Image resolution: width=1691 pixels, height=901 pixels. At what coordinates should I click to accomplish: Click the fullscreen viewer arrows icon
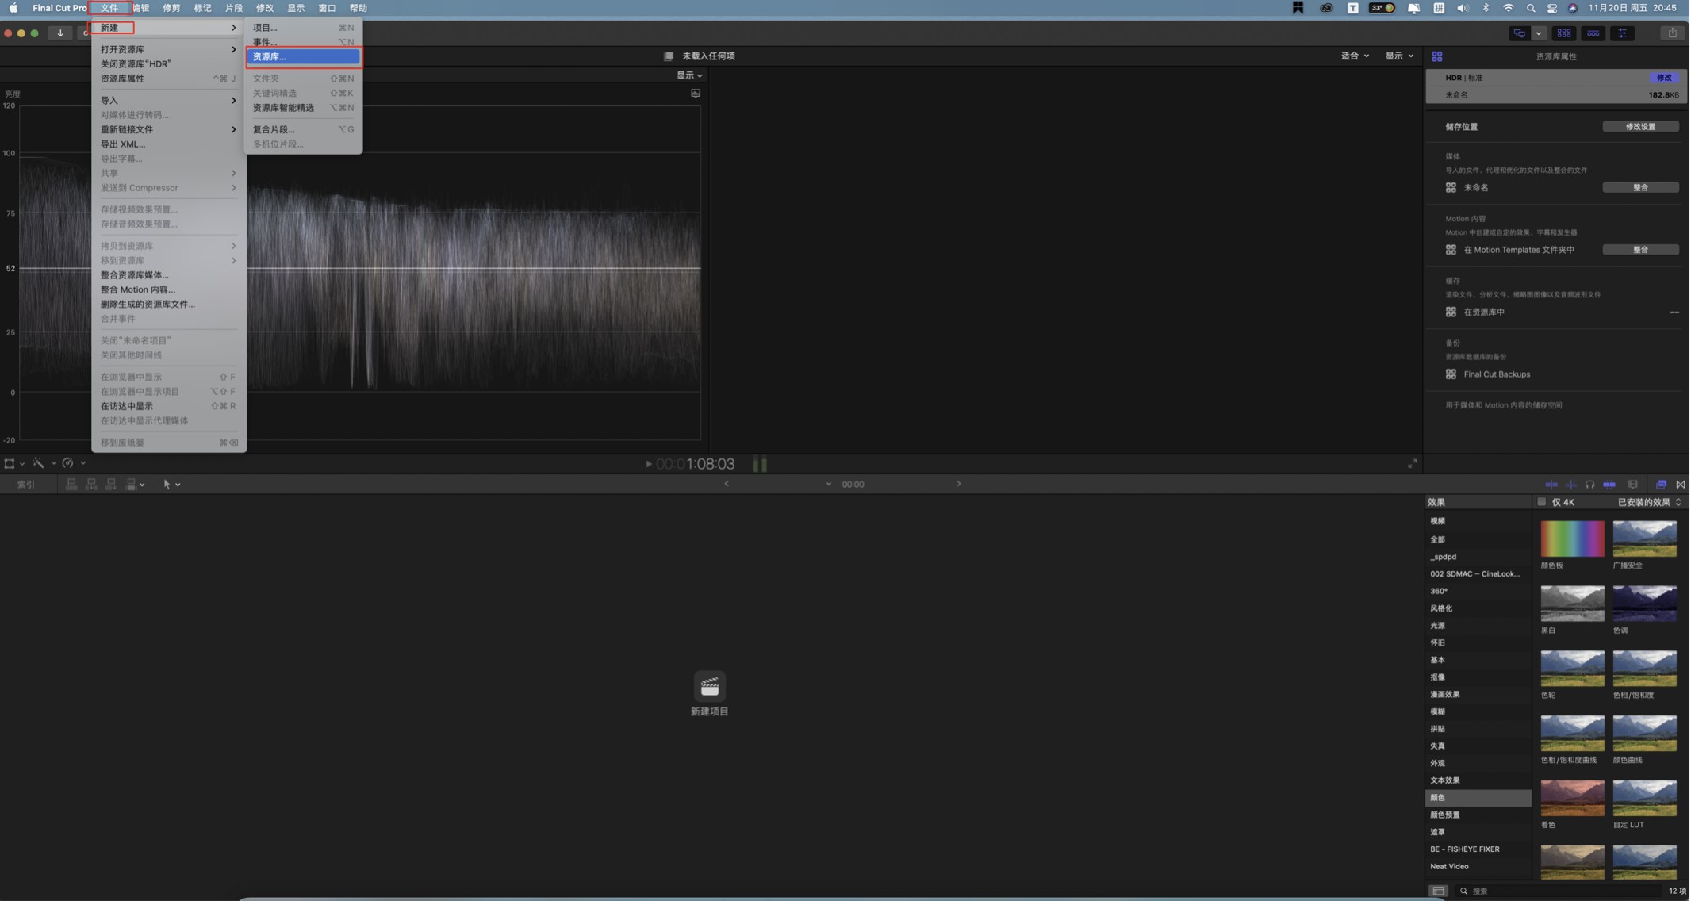[x=1413, y=464]
